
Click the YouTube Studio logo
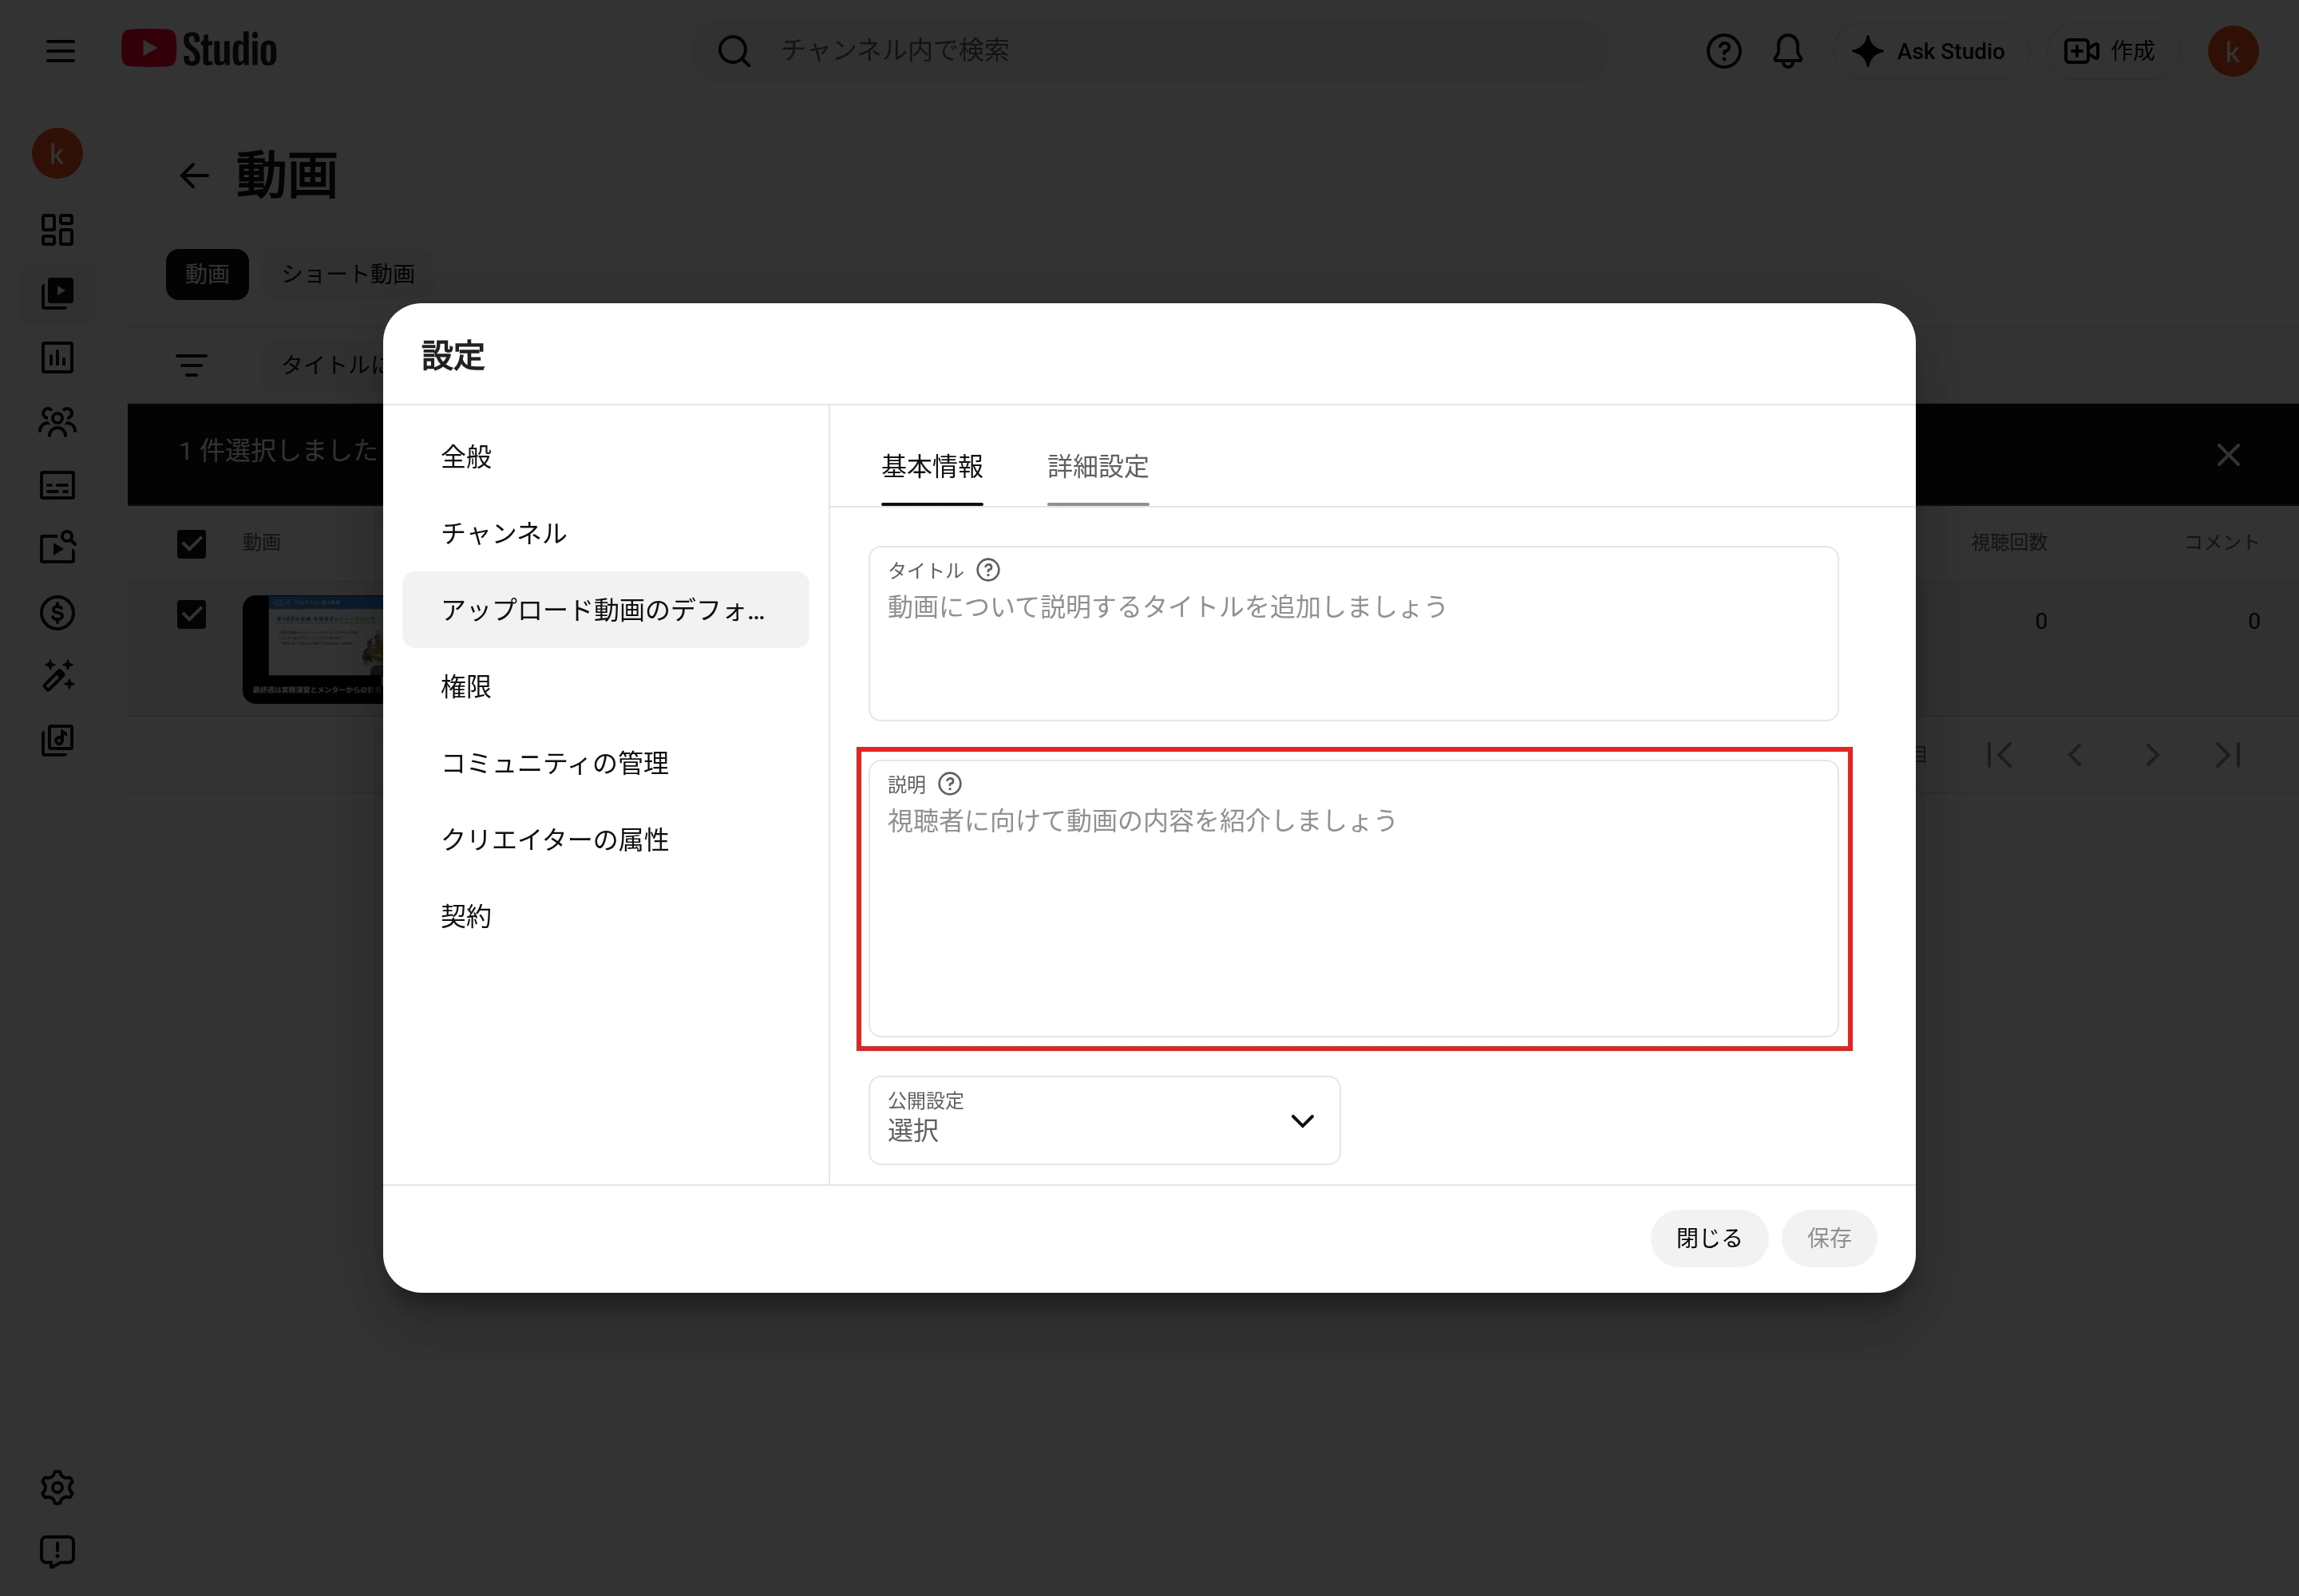click(199, 50)
